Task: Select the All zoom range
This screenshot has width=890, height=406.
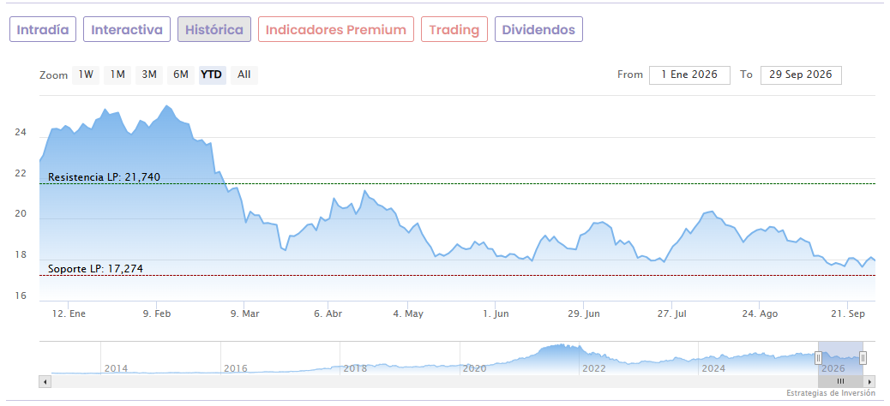Action: tap(244, 75)
